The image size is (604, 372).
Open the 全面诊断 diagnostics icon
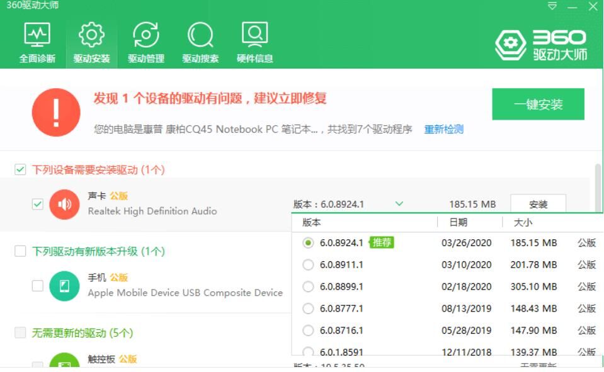[x=37, y=36]
